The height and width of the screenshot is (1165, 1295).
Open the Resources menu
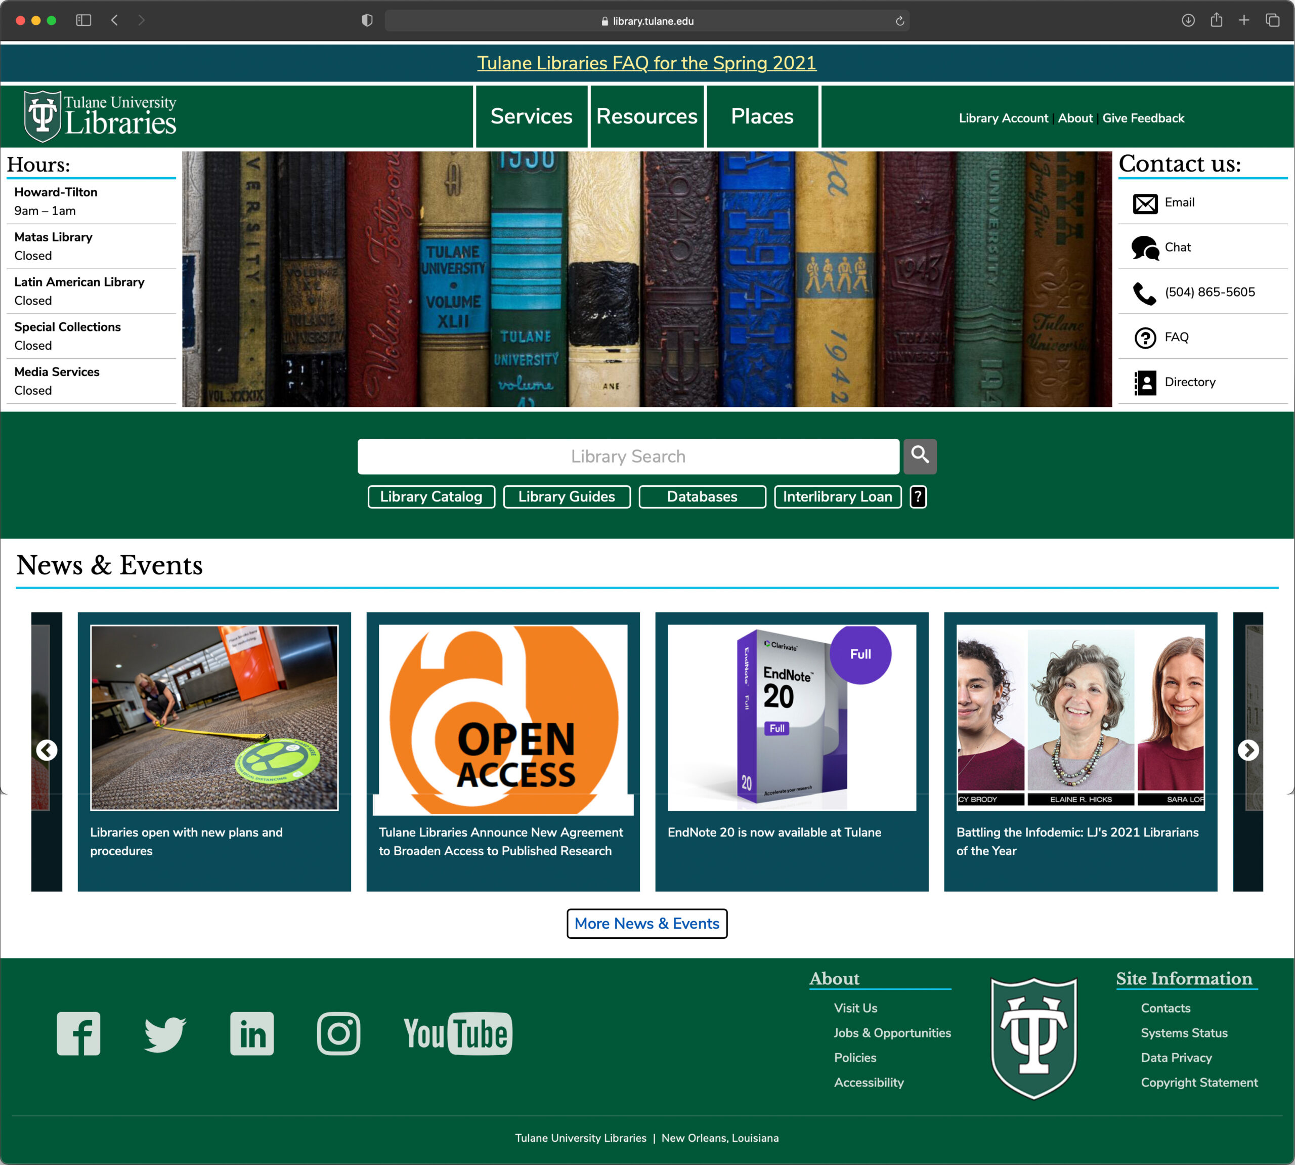click(647, 116)
